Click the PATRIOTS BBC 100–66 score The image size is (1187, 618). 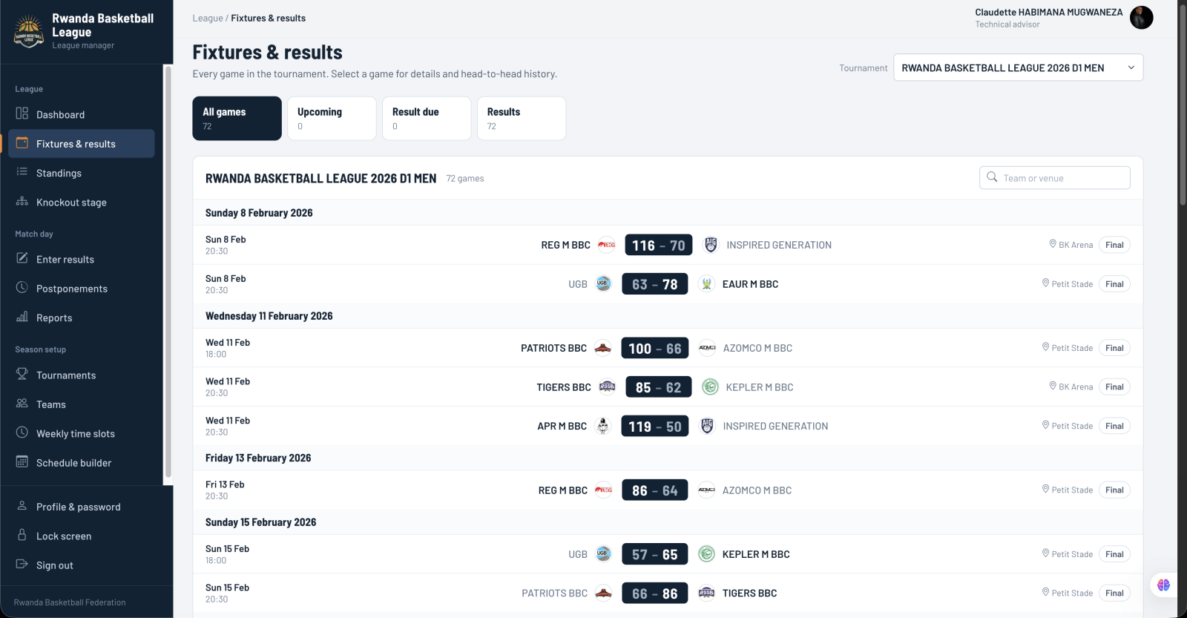click(655, 348)
